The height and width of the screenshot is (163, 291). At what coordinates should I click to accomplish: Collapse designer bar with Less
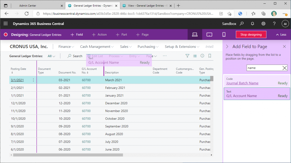point(281,35)
